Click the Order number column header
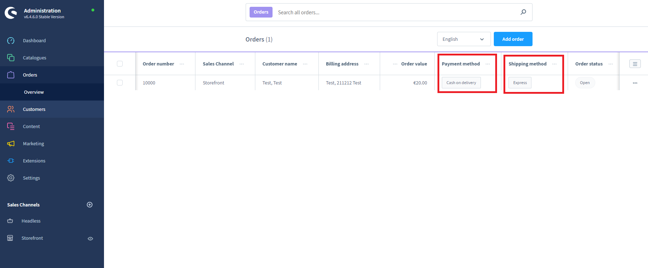 pos(158,64)
